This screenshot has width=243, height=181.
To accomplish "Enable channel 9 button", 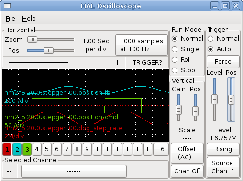I will [x=87, y=149].
